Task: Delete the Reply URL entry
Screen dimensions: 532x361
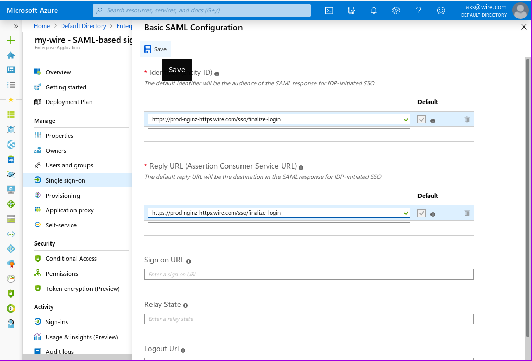Action: (466, 213)
